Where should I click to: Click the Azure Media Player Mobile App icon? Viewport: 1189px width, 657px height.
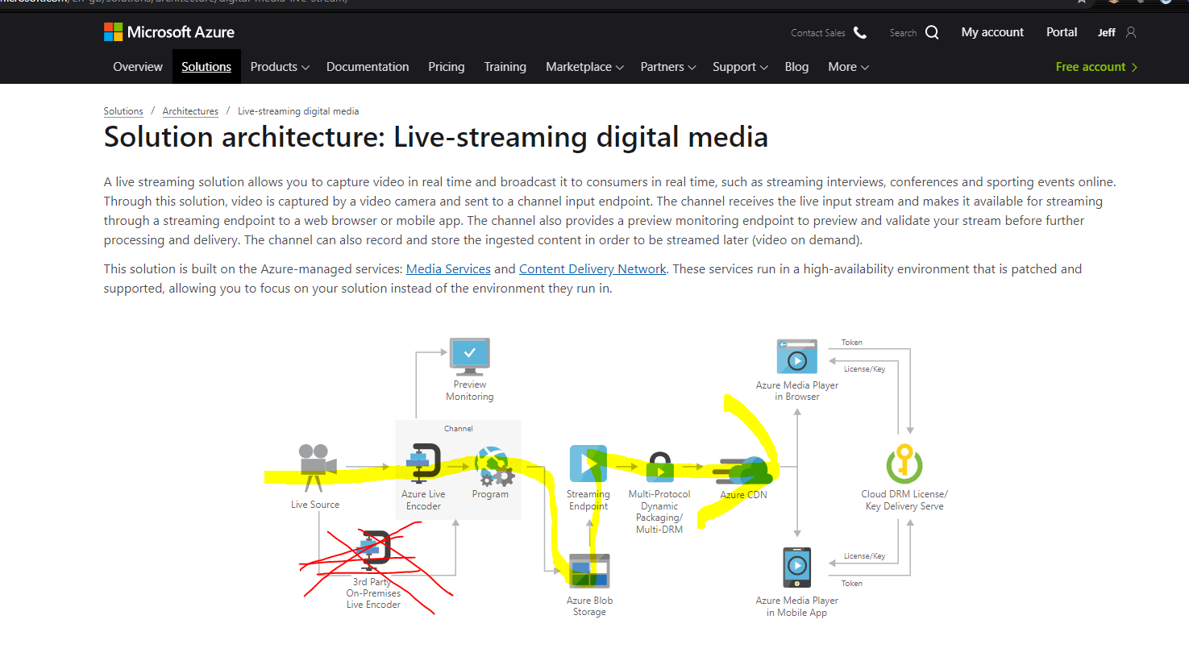point(797,568)
